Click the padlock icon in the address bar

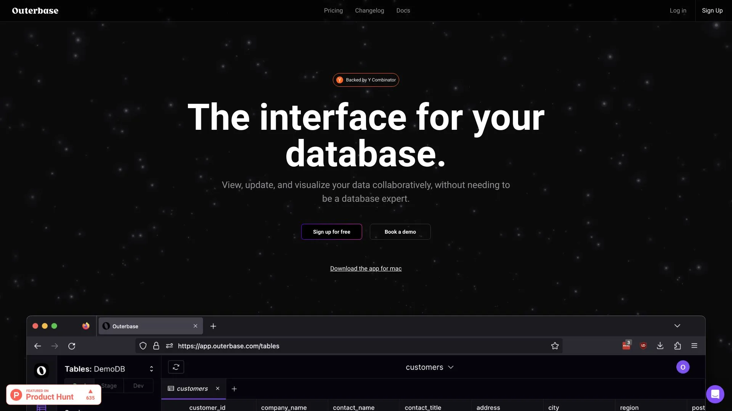click(156, 346)
